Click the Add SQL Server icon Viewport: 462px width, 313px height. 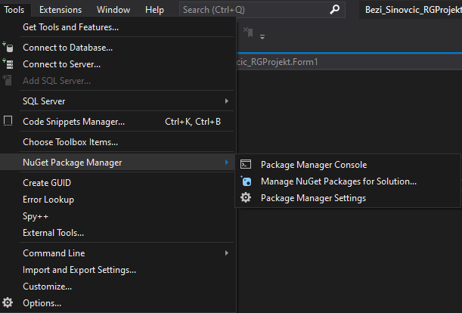coord(8,80)
